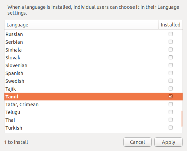187x151 pixels.
Task: Check the Slovenian installed box
Action: 171,65
